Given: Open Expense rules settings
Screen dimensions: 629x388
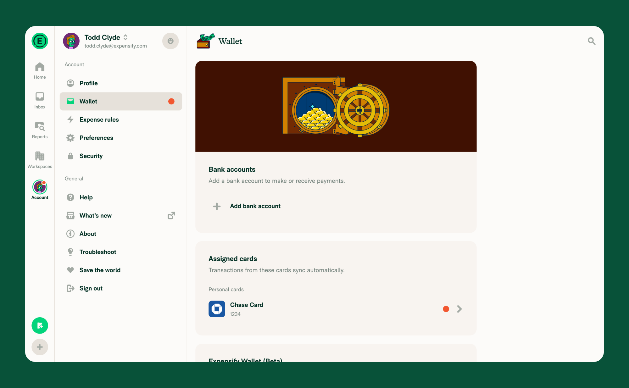Looking at the screenshot, I should click(121, 119).
